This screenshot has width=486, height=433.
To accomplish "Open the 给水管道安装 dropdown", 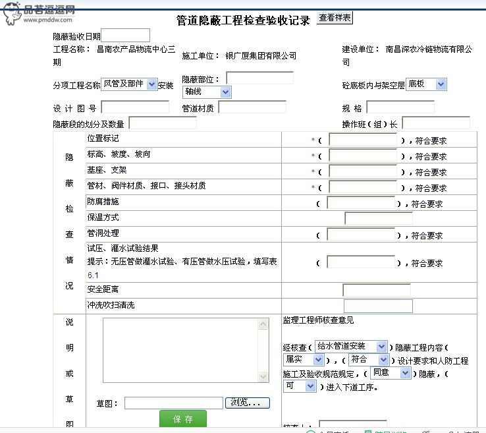I will [x=351, y=346].
